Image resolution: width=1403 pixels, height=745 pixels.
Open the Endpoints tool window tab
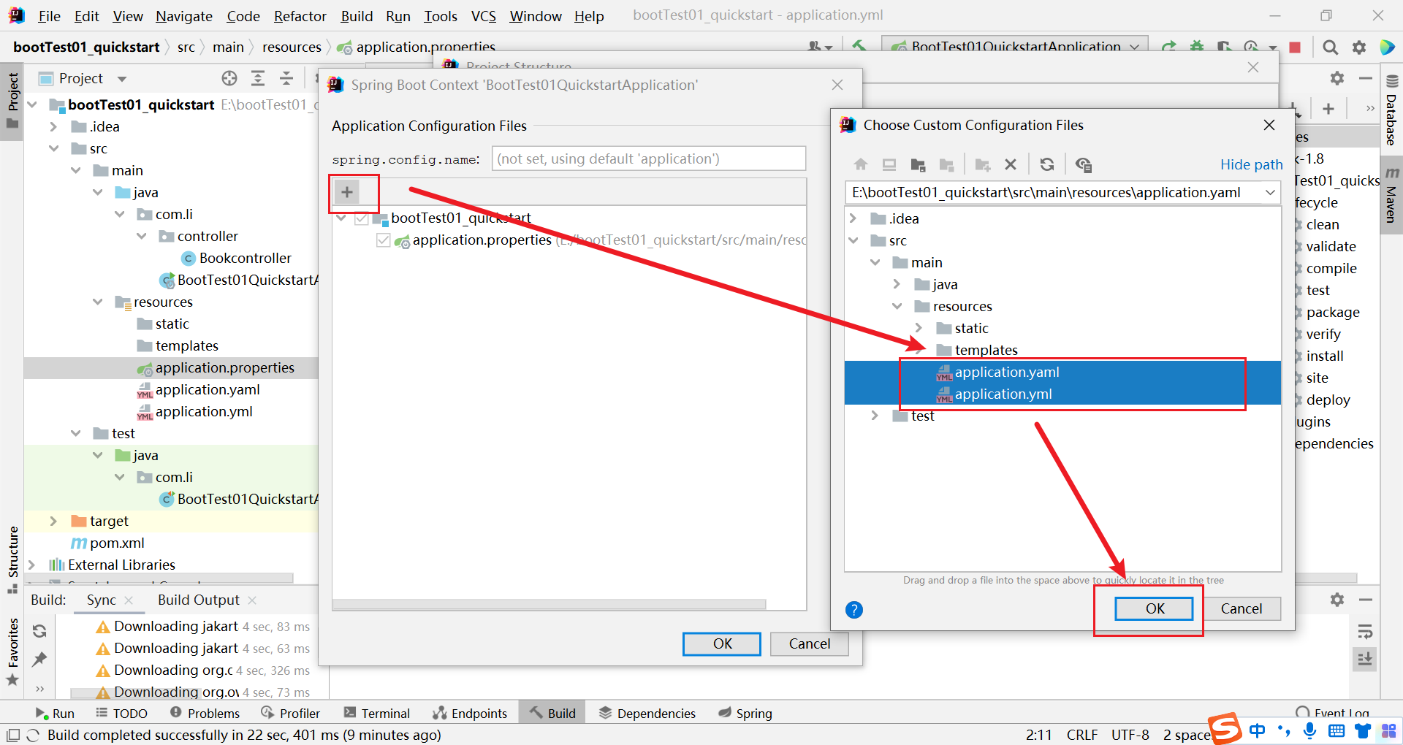(x=470, y=713)
